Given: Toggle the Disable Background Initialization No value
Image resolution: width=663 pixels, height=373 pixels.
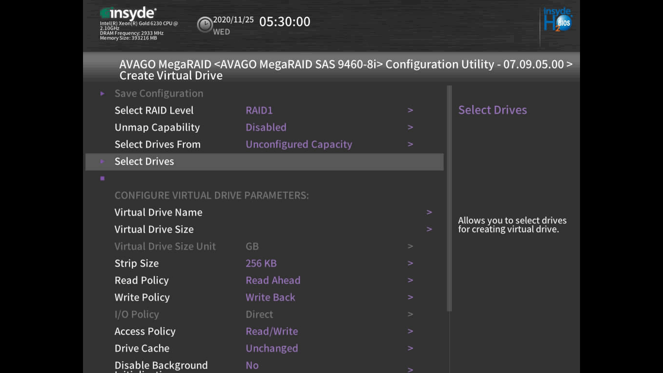Looking at the screenshot, I should click(252, 365).
